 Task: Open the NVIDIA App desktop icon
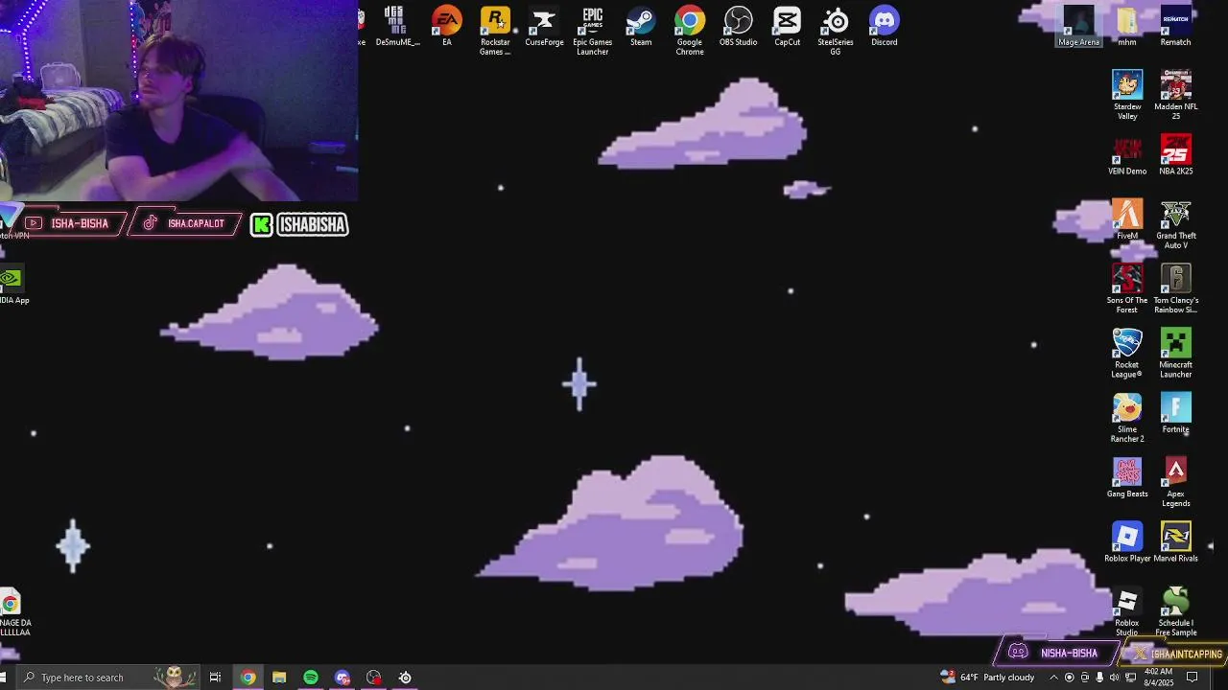pyautogui.click(x=12, y=286)
